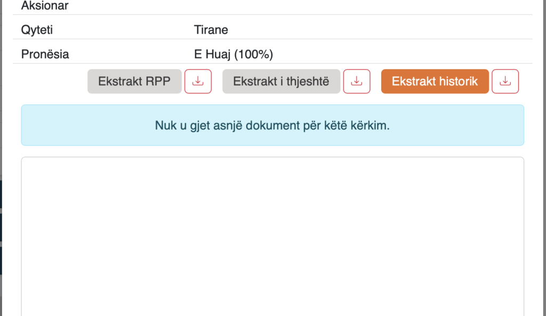Image resolution: width=546 pixels, height=316 pixels.
Task: Click the Pronësia field label
Action: pyautogui.click(x=45, y=54)
